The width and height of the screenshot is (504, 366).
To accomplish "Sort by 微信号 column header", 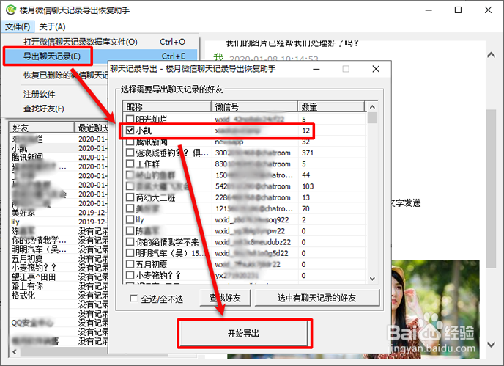I will tap(254, 106).
